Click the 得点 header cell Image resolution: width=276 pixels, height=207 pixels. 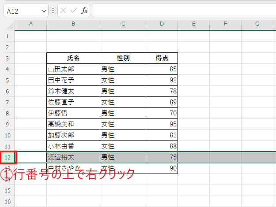pyautogui.click(x=162, y=58)
